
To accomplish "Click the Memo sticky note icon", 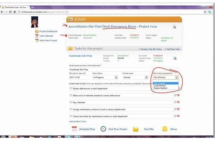I will click(x=165, y=129).
